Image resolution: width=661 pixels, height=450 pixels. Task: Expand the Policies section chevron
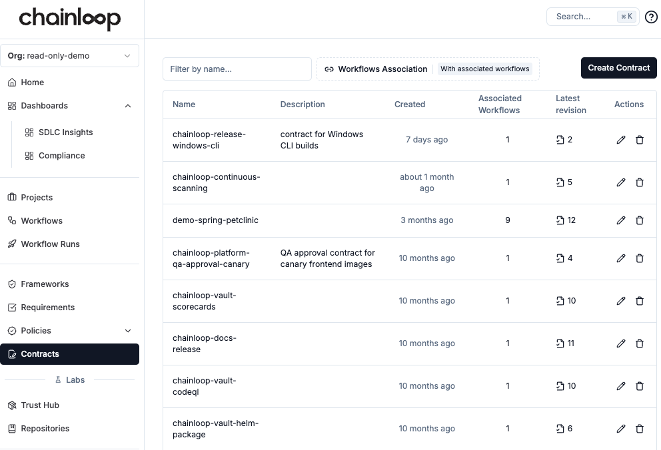[128, 331]
